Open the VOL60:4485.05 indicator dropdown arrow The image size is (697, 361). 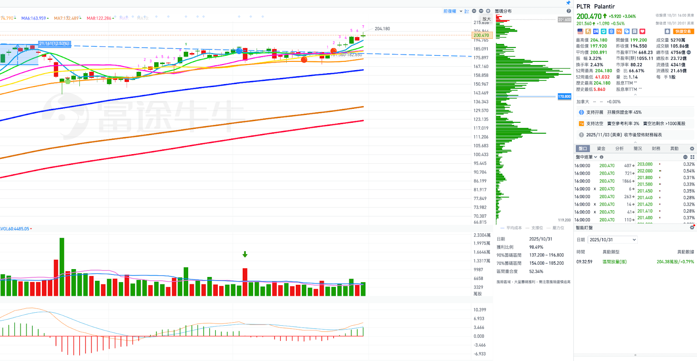coord(31,229)
